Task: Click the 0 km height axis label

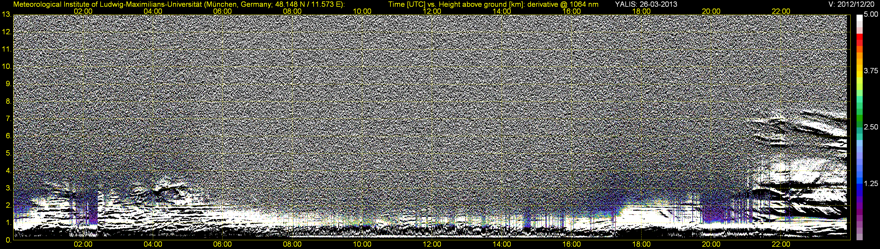Action: 8,240
